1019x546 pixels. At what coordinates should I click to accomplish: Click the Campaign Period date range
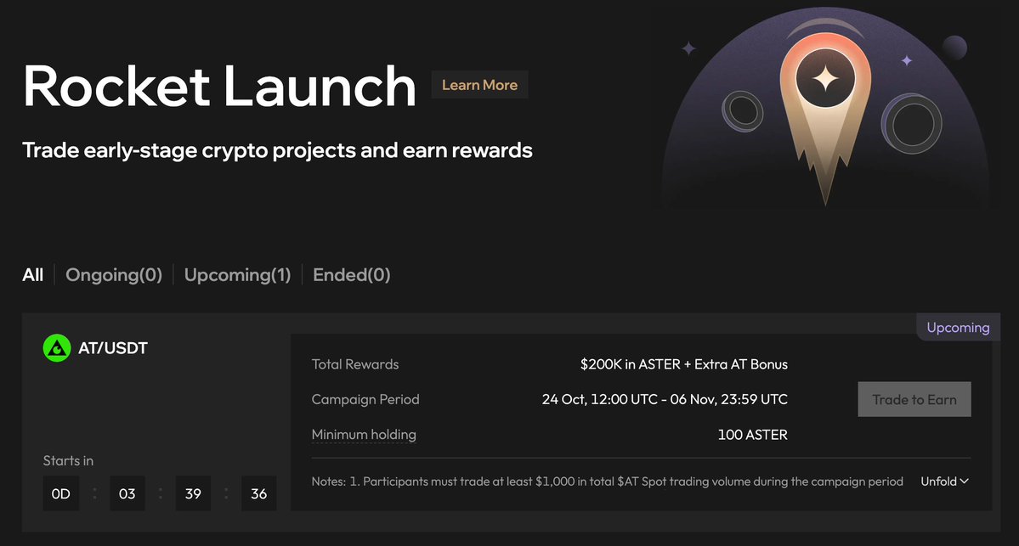tap(665, 399)
